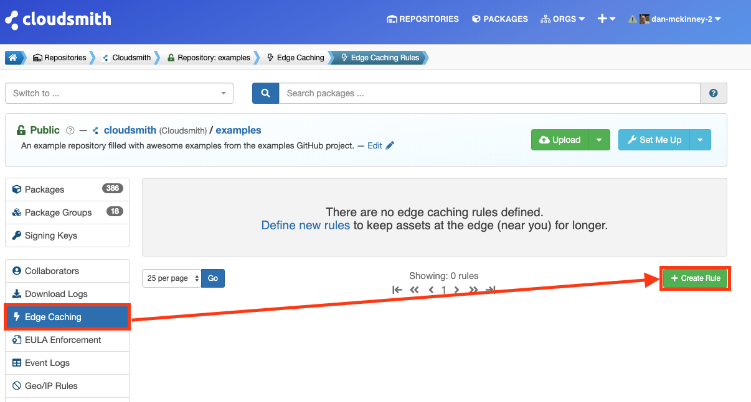Click the Cloudsmith logo

[x=58, y=19]
